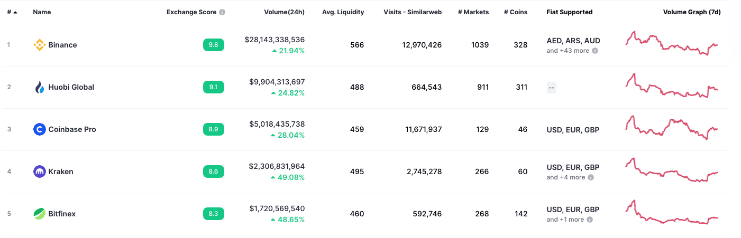Image resolution: width=741 pixels, height=238 pixels.
Task: Sort by # Markets column header
Action: [473, 12]
